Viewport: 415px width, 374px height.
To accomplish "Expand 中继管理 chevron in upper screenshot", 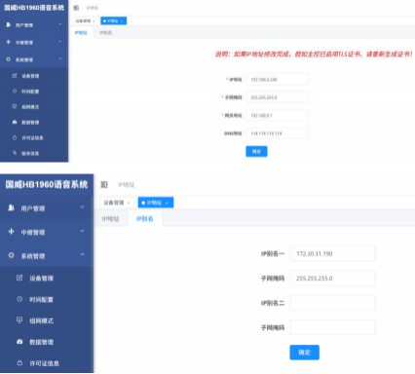I will (x=60, y=42).
